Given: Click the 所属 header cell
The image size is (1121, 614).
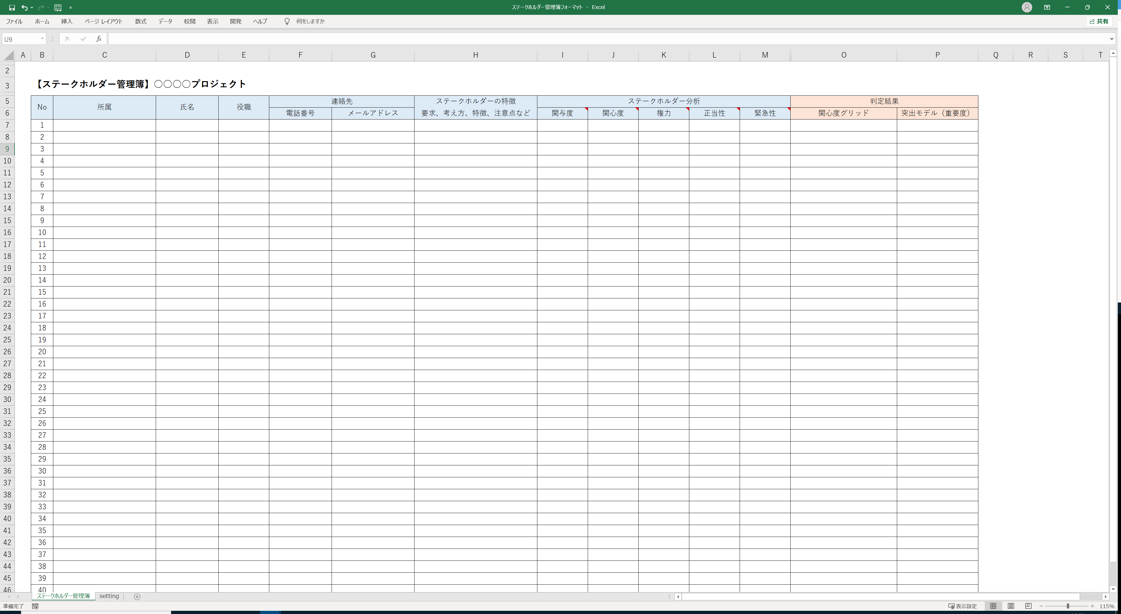Looking at the screenshot, I should point(105,107).
